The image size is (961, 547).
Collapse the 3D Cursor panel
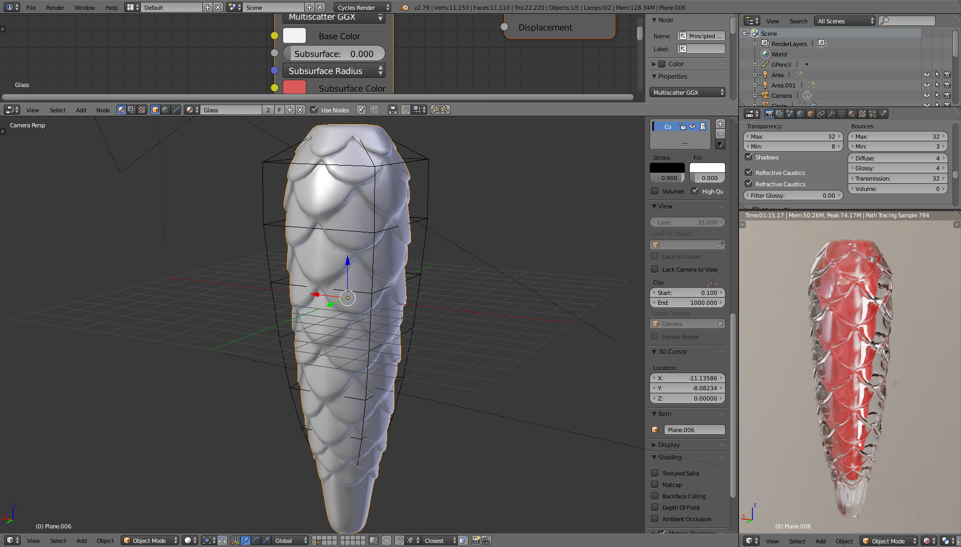654,351
